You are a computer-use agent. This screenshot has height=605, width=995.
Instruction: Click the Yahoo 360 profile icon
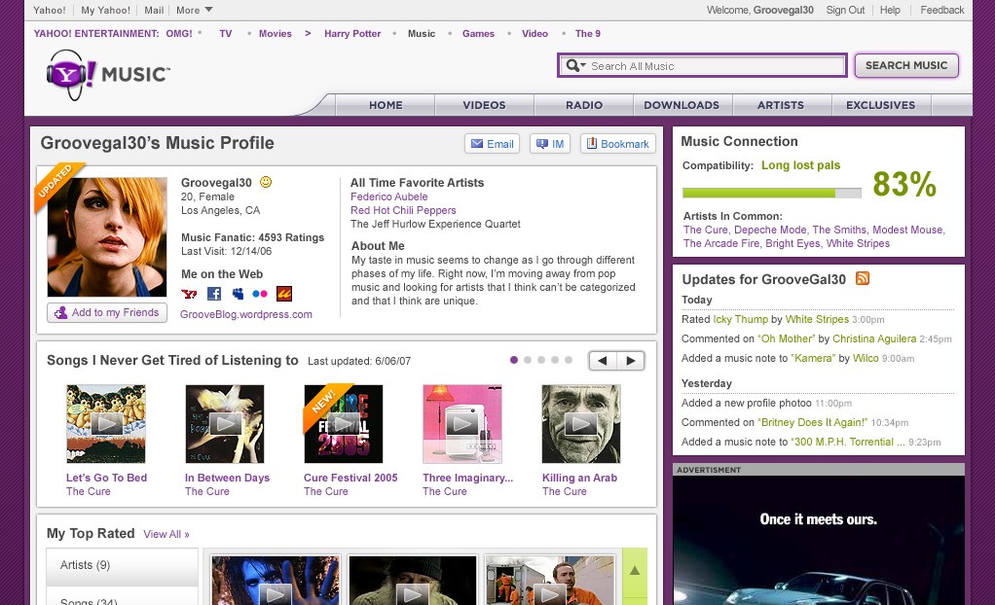coord(189,294)
